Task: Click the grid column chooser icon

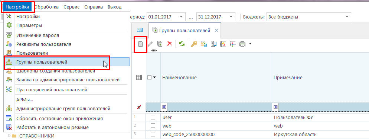Action: pyautogui.click(x=139, y=77)
